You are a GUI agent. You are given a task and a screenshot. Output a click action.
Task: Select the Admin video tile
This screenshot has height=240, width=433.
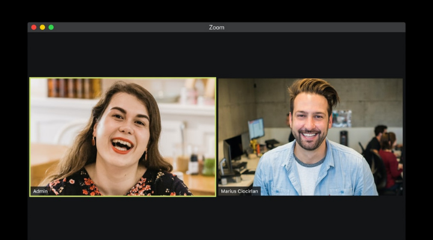[123, 137]
